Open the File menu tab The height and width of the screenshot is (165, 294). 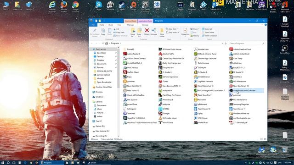coord(93,25)
